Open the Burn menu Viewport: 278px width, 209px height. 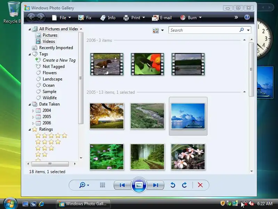[191, 18]
